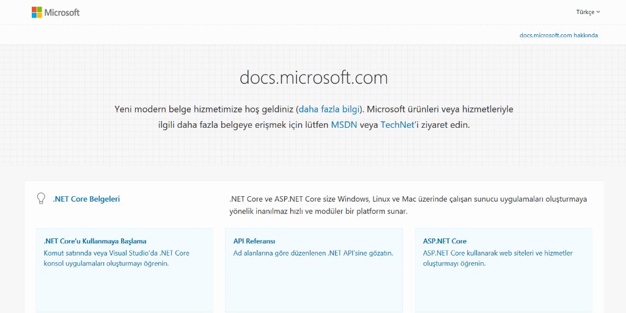The height and width of the screenshot is (313, 626).
Task: Click the Microsoft logo
Action: 56,12
